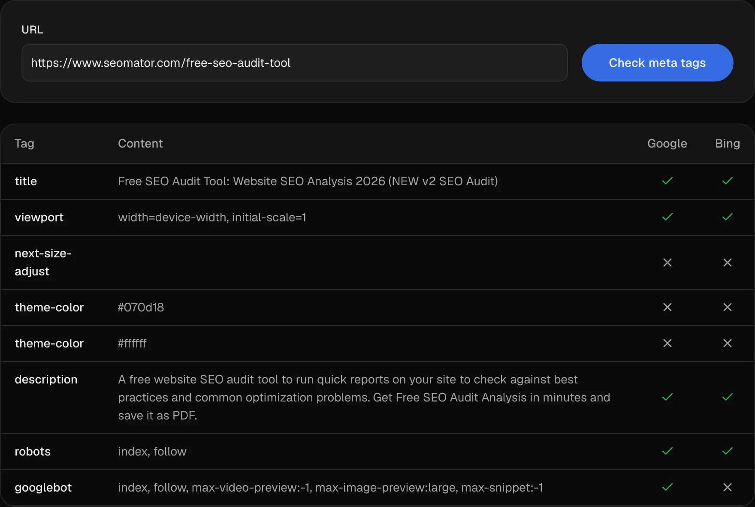Click the Bing X icon for next-size-adjust
The height and width of the screenshot is (507, 755).
[x=728, y=263]
